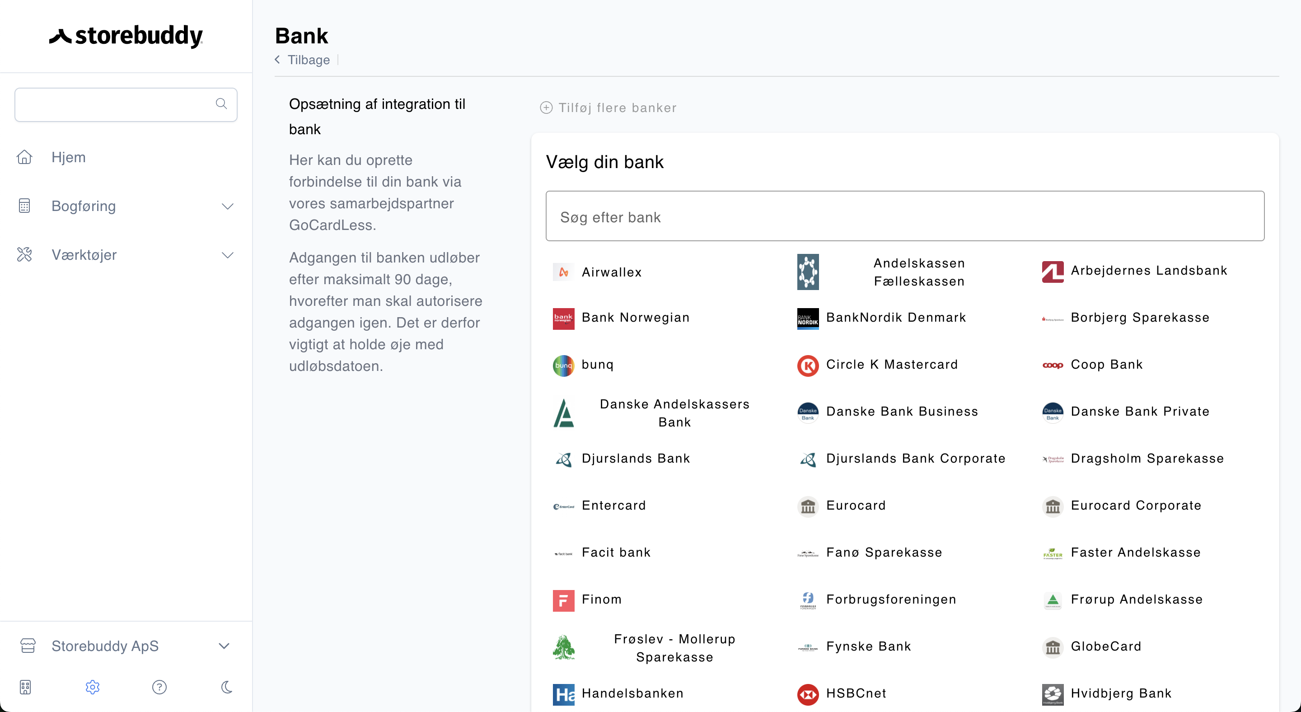This screenshot has width=1301, height=712.
Task: Click the Finom logo
Action: click(x=564, y=600)
